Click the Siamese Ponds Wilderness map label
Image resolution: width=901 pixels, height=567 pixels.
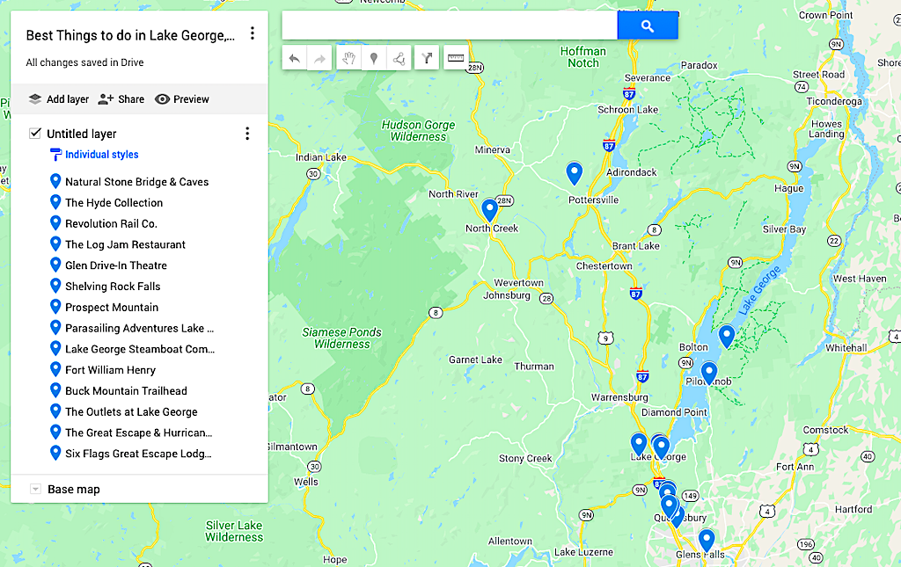pos(342,338)
